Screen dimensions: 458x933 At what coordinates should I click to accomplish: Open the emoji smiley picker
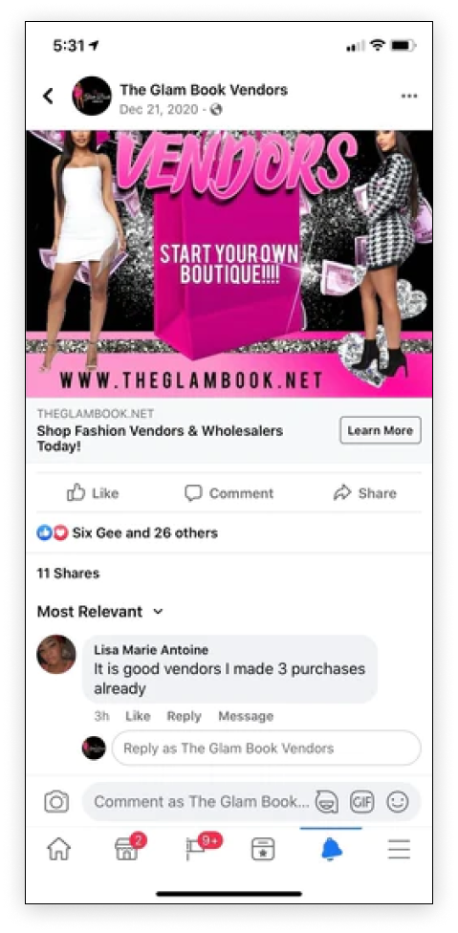(398, 801)
